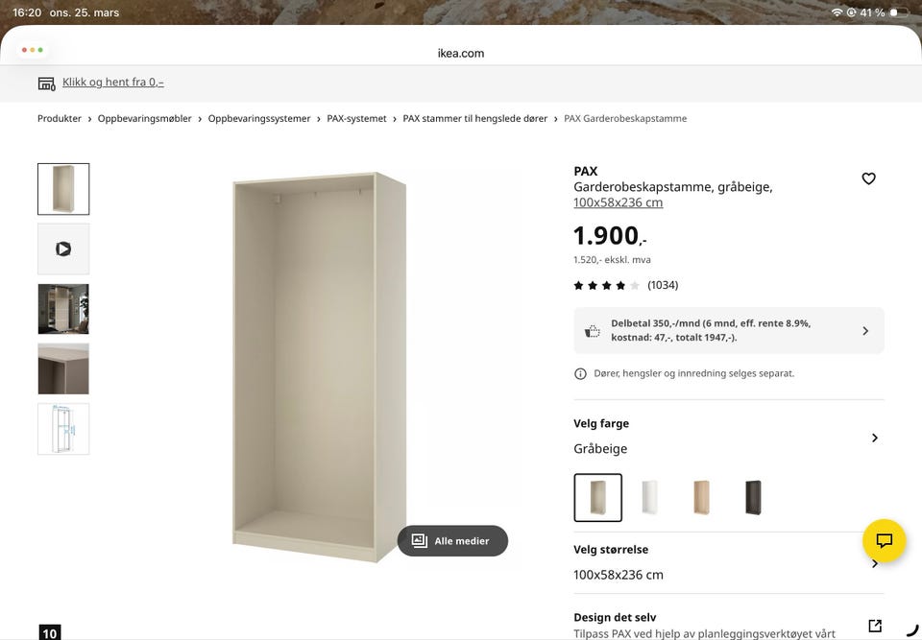Open the Oppbevaringsmøbler breadcrumb item
Screen dimensions: 922x640
tap(144, 118)
